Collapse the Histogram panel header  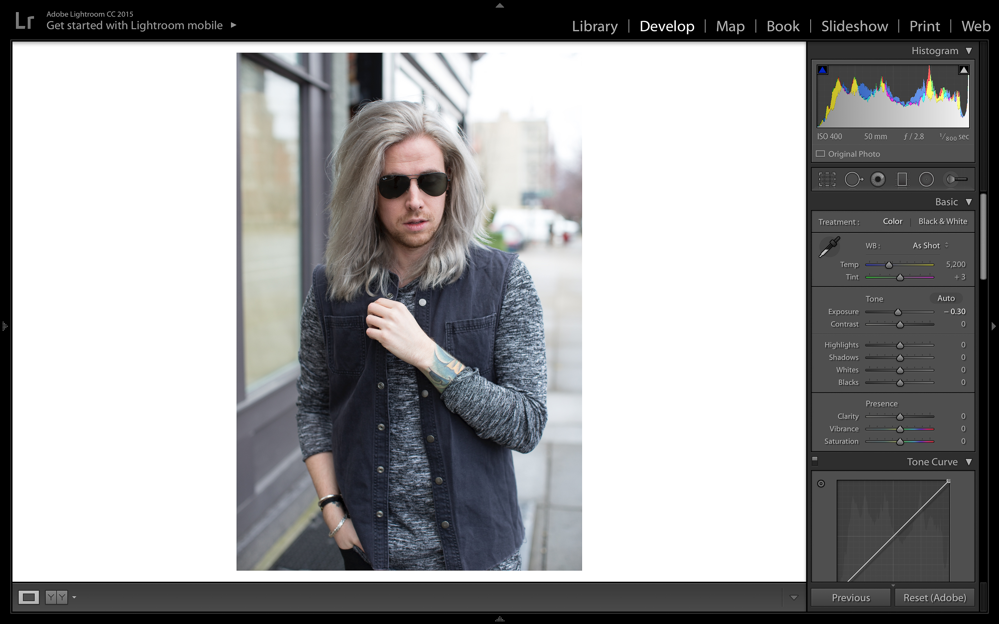click(970, 50)
